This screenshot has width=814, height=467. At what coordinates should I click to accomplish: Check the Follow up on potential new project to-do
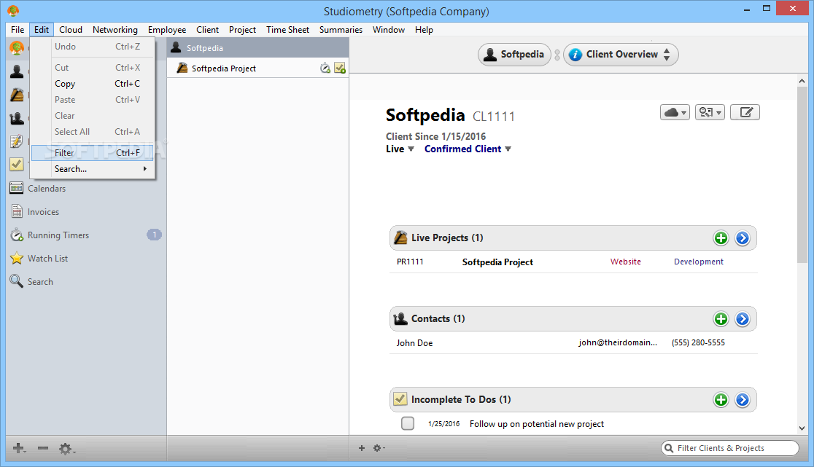[x=408, y=423]
